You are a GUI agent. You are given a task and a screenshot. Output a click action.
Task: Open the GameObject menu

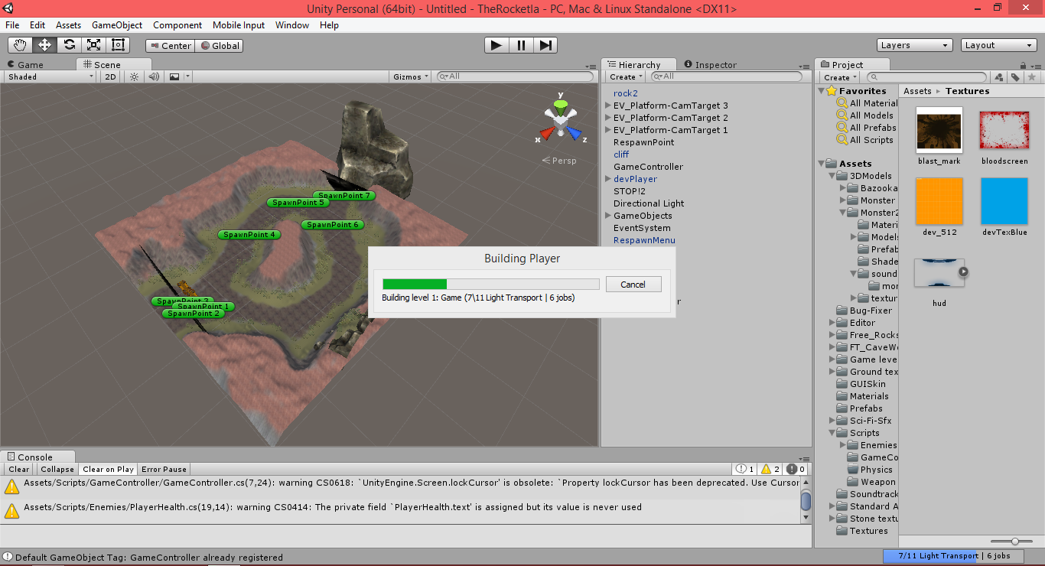pyautogui.click(x=117, y=25)
